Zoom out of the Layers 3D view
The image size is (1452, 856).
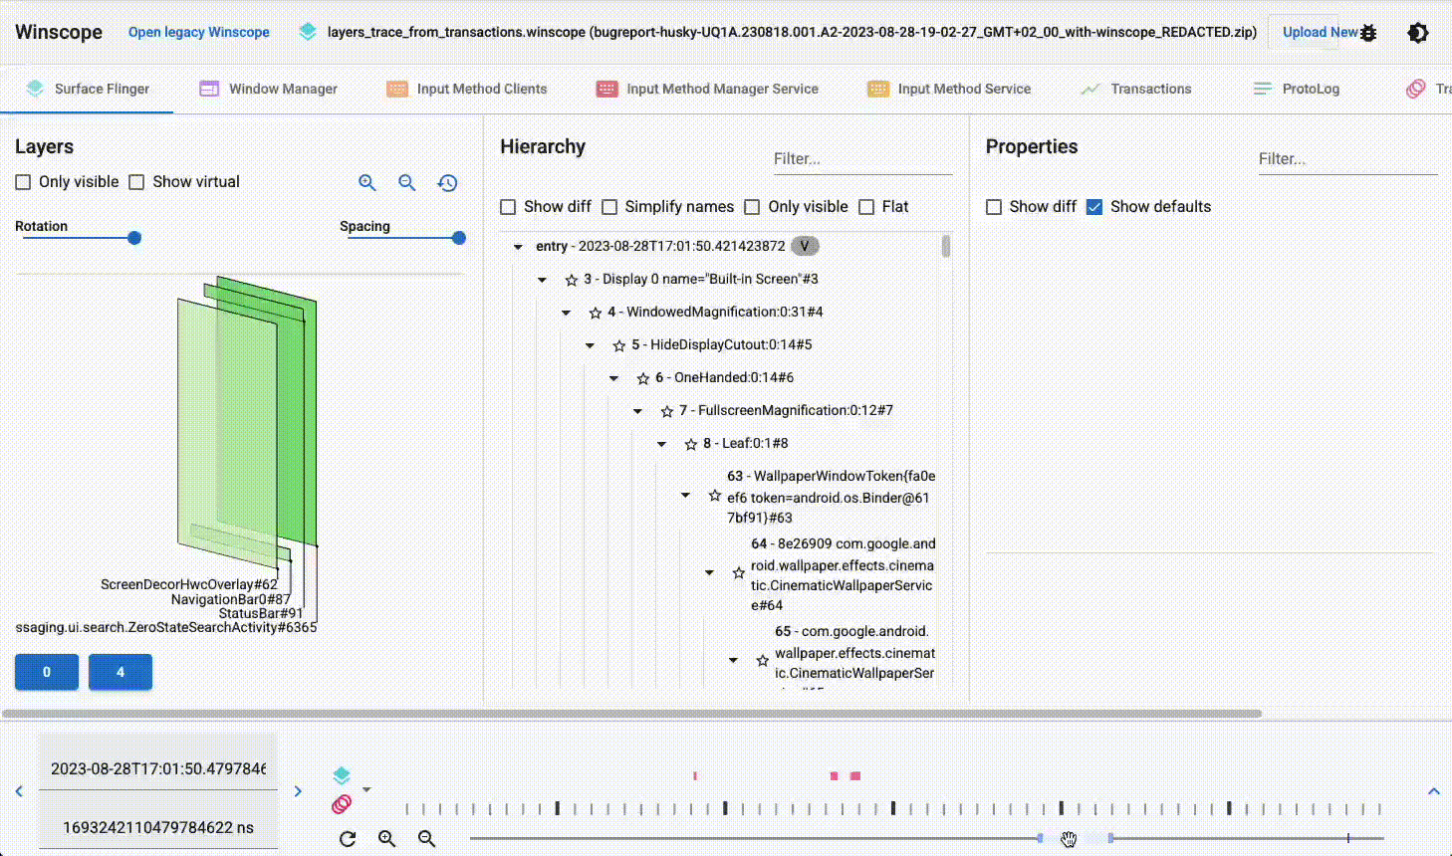click(x=407, y=182)
